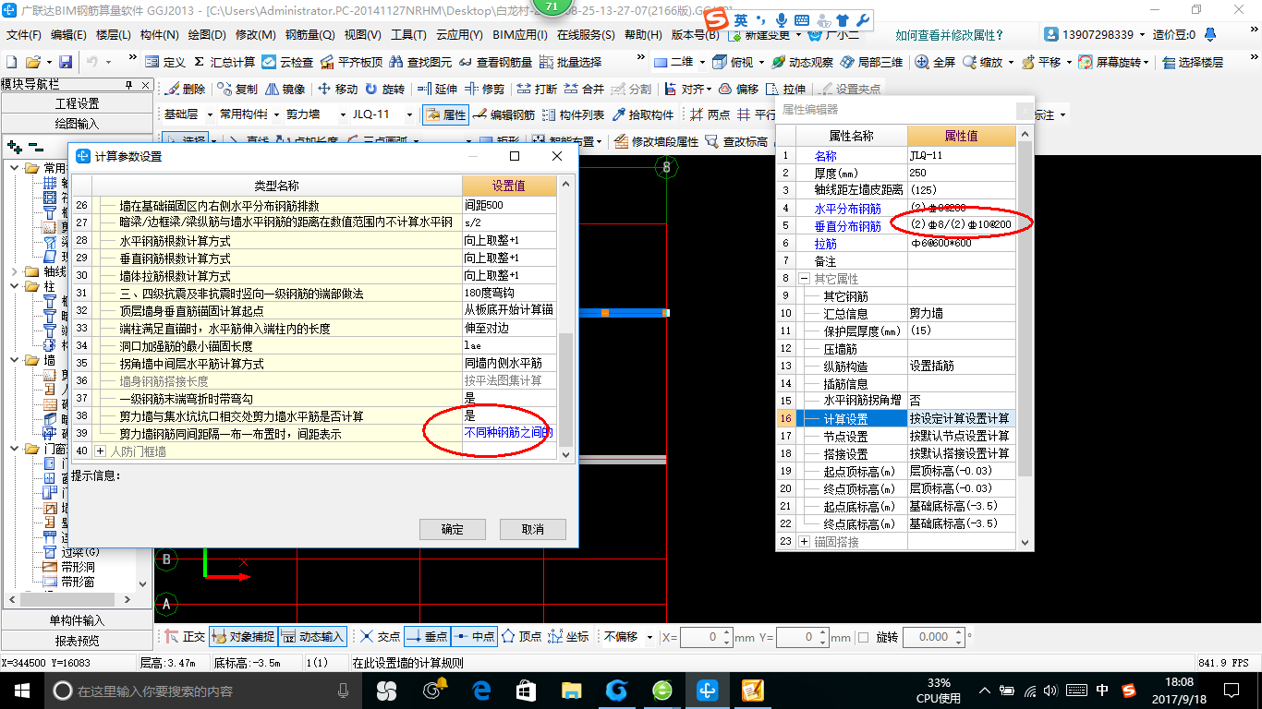Toggle 对象捕捉 object snap

242,636
